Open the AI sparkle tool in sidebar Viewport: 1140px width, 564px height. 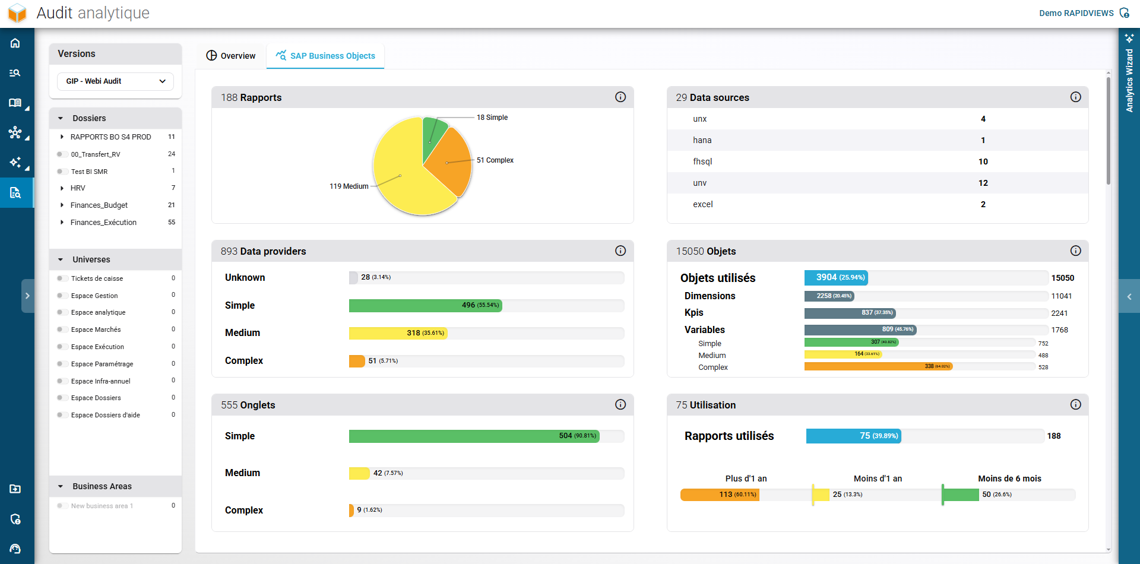tap(15, 163)
